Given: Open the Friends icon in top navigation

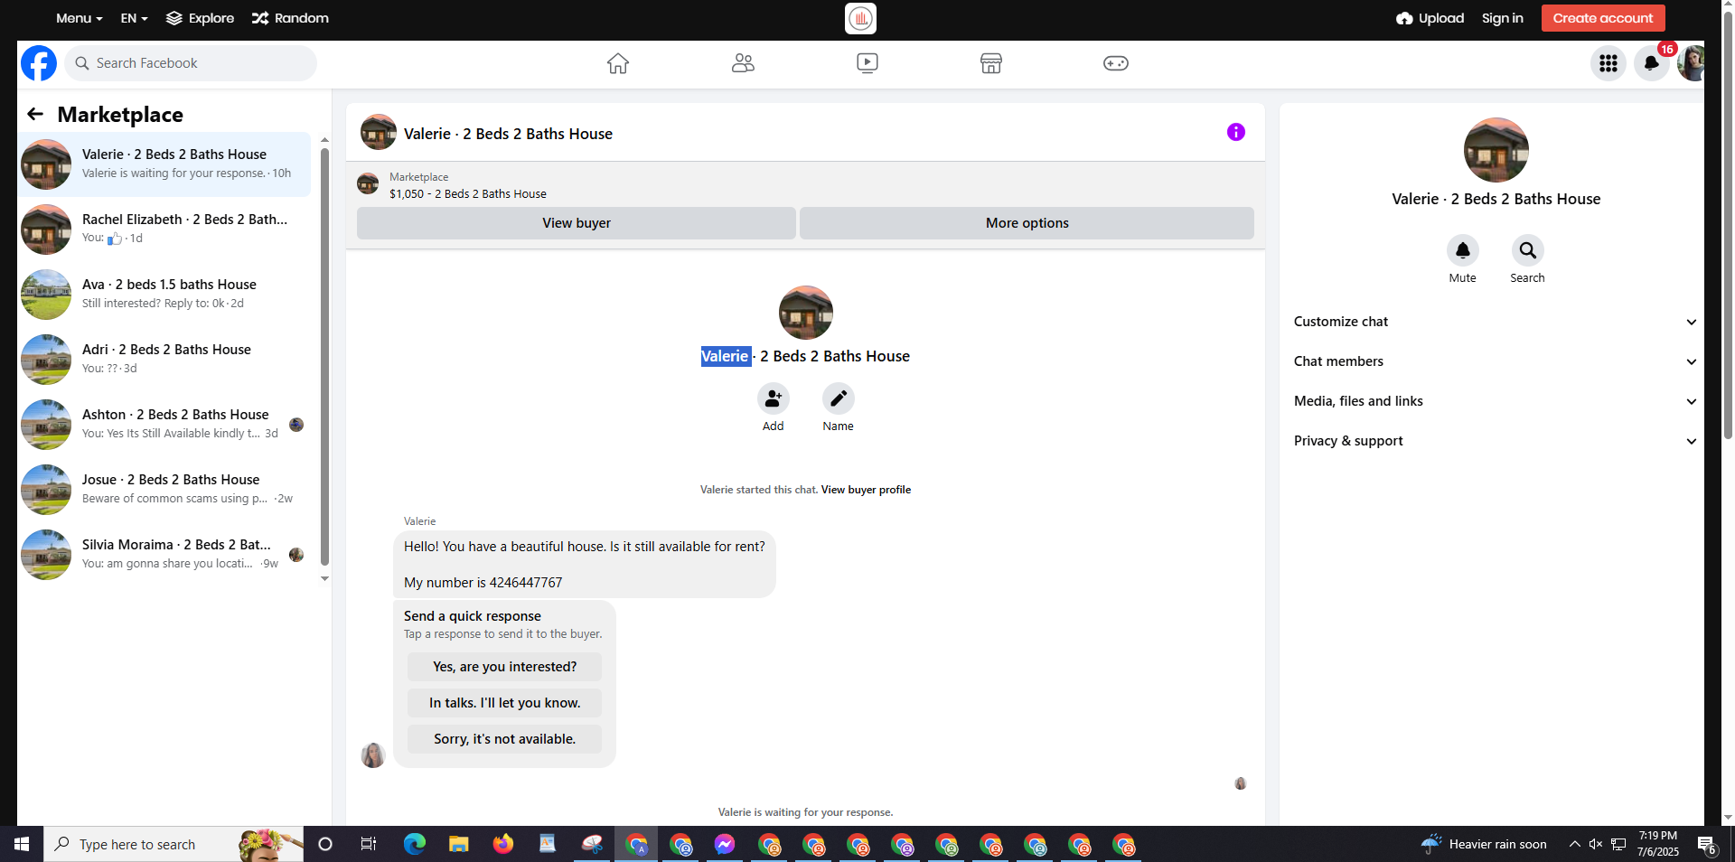Looking at the screenshot, I should point(743,63).
